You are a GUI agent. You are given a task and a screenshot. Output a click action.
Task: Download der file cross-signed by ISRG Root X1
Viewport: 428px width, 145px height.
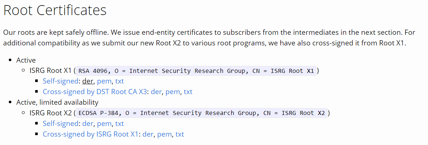click(x=148, y=134)
